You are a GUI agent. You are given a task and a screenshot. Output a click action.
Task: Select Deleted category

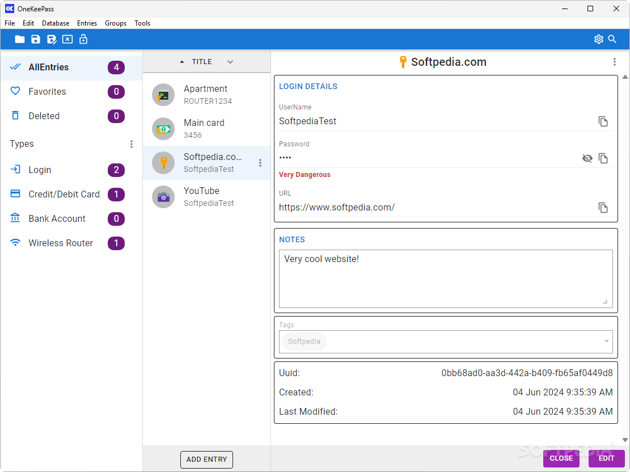[71, 116]
